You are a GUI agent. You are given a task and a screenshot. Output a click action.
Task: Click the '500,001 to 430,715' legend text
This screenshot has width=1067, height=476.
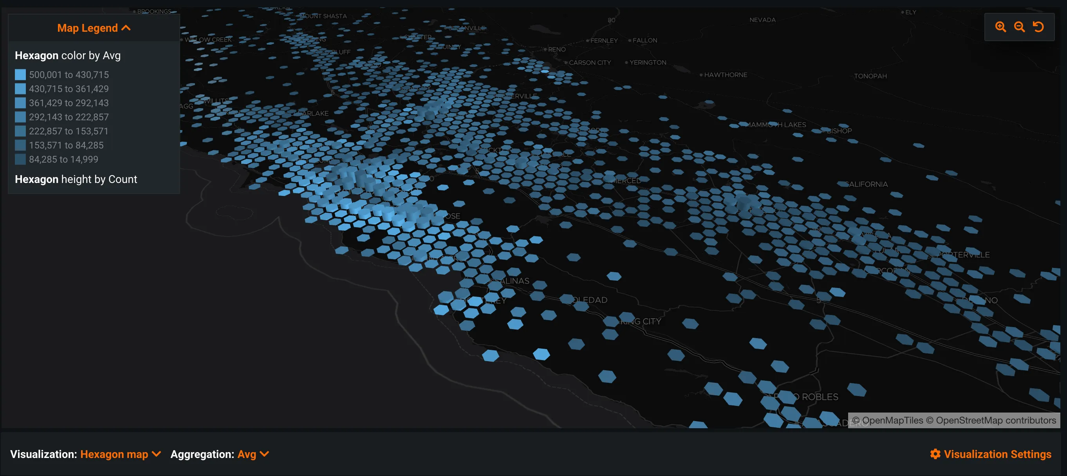point(69,74)
